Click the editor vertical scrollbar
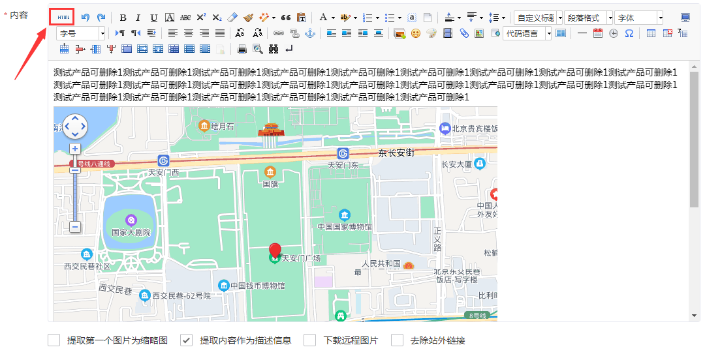This screenshot has height=358, width=705. (694, 140)
